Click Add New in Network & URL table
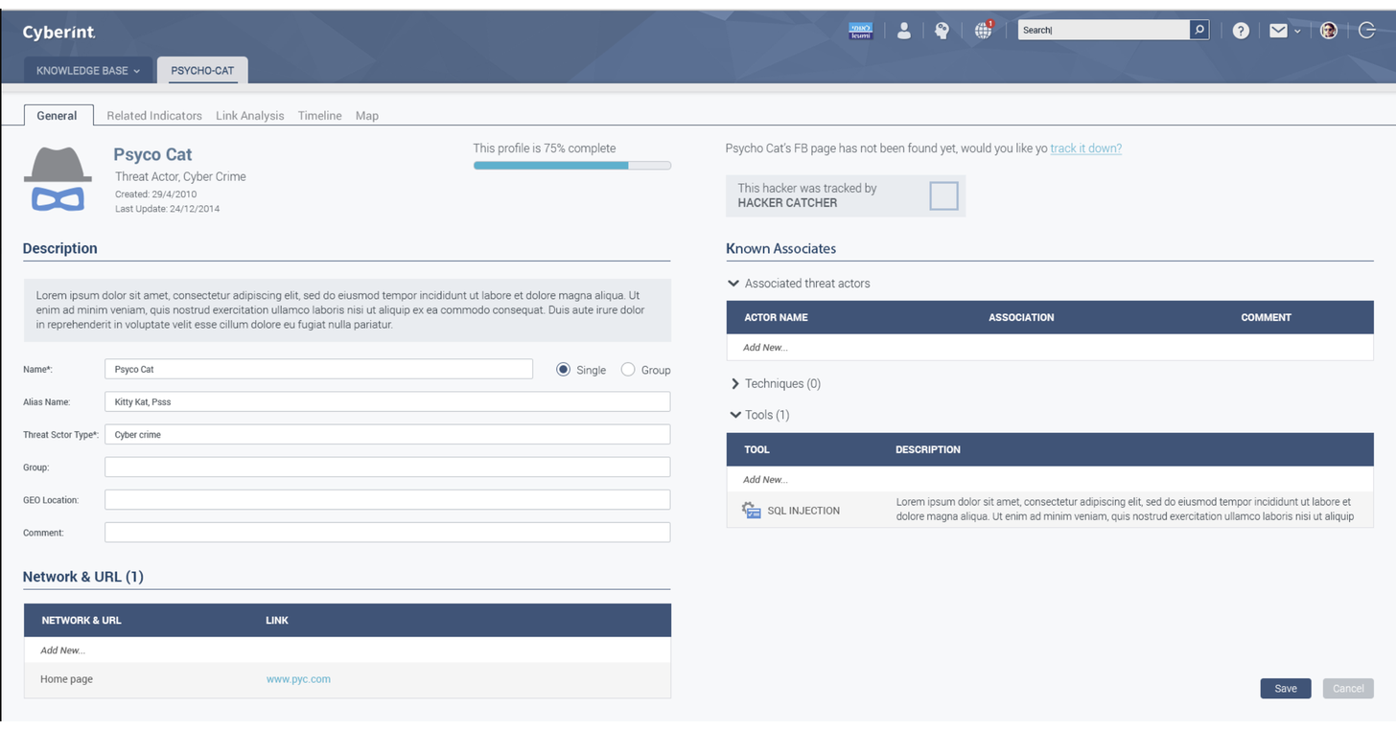Screen dimensions: 1396x730 [x=63, y=650]
